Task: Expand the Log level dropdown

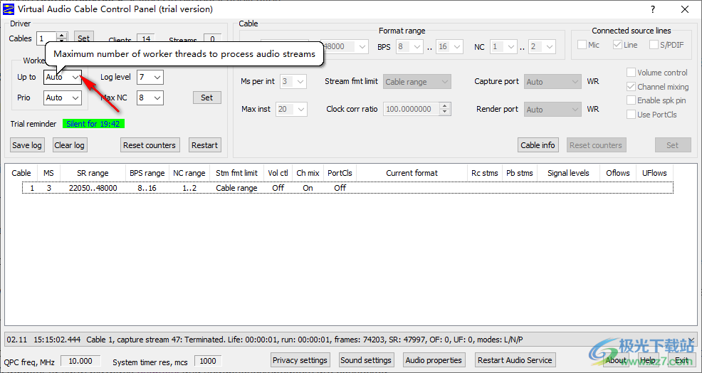Action: pyautogui.click(x=157, y=77)
